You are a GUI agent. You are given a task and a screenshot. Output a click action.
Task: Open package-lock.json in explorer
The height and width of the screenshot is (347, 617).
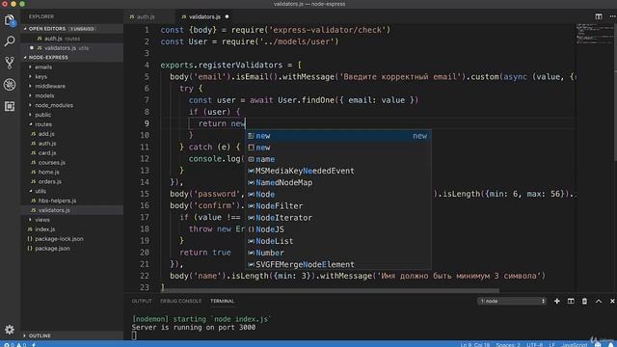tap(72, 239)
